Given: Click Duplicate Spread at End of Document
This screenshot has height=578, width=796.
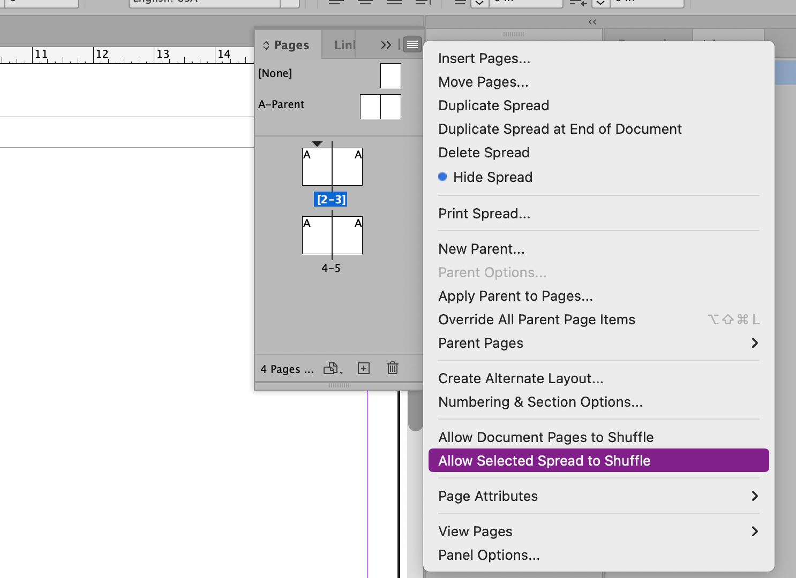Looking at the screenshot, I should [x=559, y=128].
